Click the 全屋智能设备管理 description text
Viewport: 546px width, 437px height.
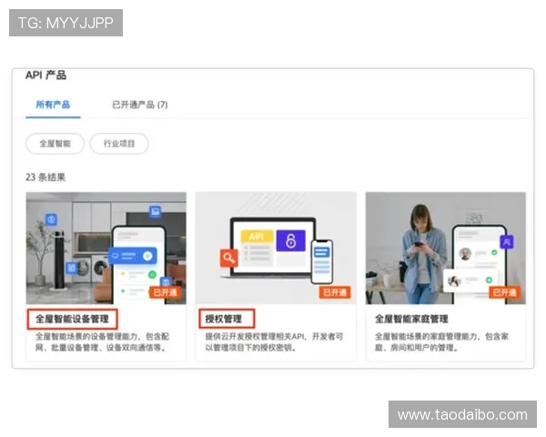(x=102, y=342)
